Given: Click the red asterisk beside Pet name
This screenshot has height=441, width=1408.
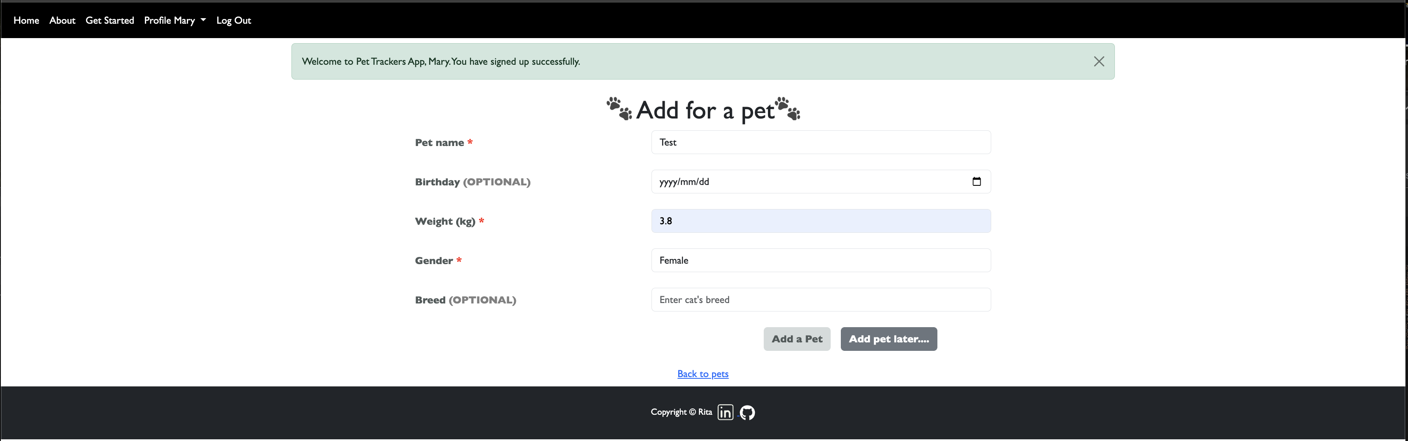Looking at the screenshot, I should coord(470,143).
